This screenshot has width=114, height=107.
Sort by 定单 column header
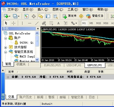[18, 72]
